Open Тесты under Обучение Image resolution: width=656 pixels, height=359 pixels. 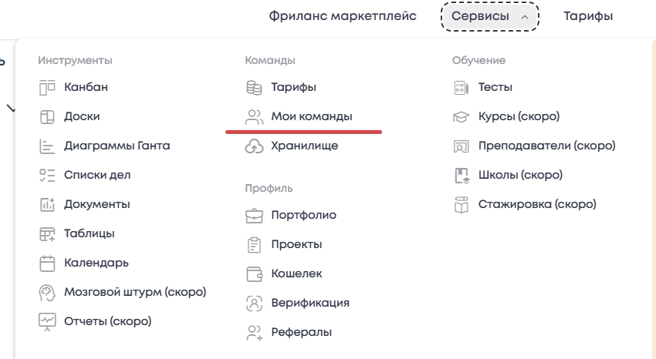[x=495, y=87]
